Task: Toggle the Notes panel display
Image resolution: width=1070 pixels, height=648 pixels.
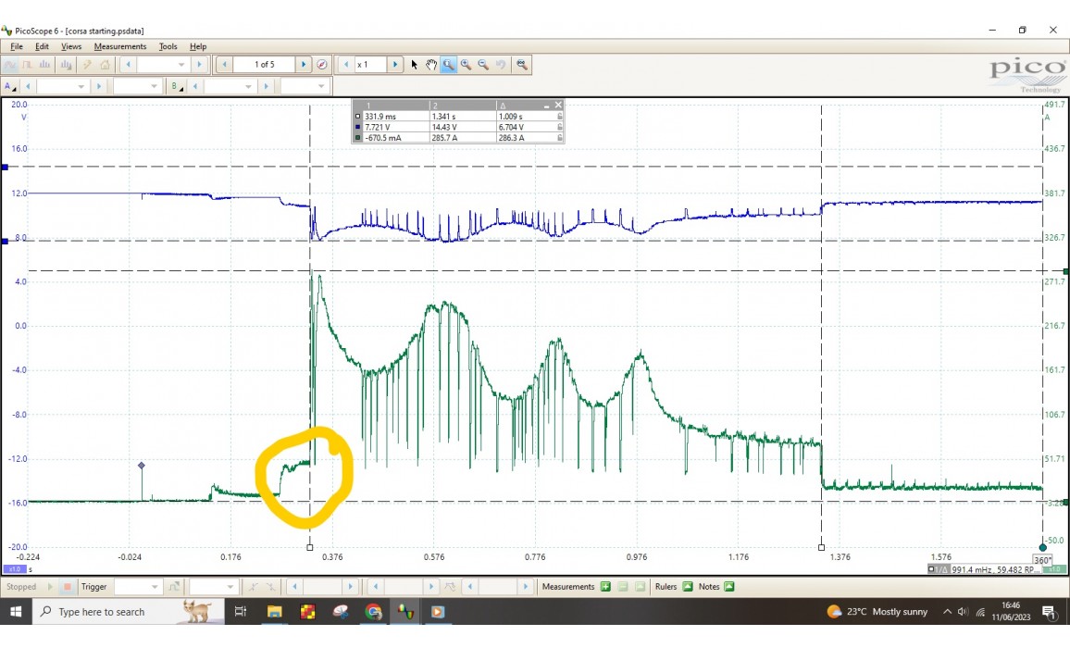Action: tap(729, 587)
